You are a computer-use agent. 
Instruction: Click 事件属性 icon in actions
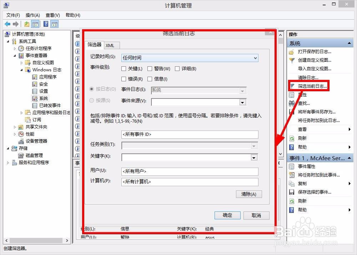click(291, 167)
